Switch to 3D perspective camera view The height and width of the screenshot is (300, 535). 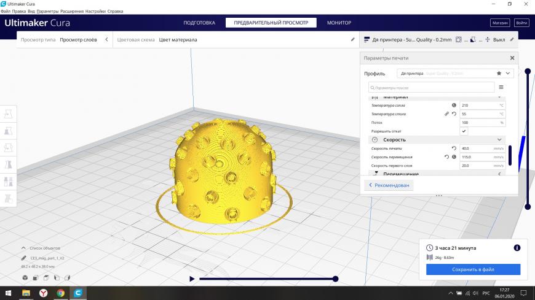[x=25, y=278]
